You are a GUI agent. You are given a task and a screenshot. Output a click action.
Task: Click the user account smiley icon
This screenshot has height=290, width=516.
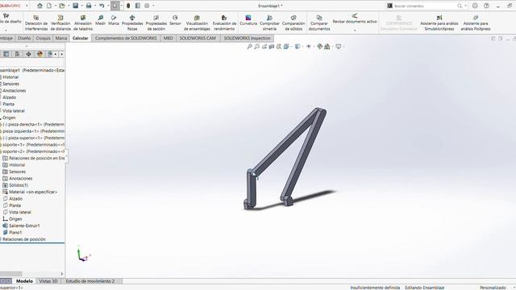[x=475, y=6]
